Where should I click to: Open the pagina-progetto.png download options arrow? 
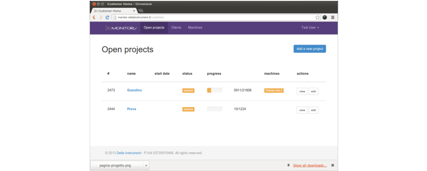coord(146,165)
